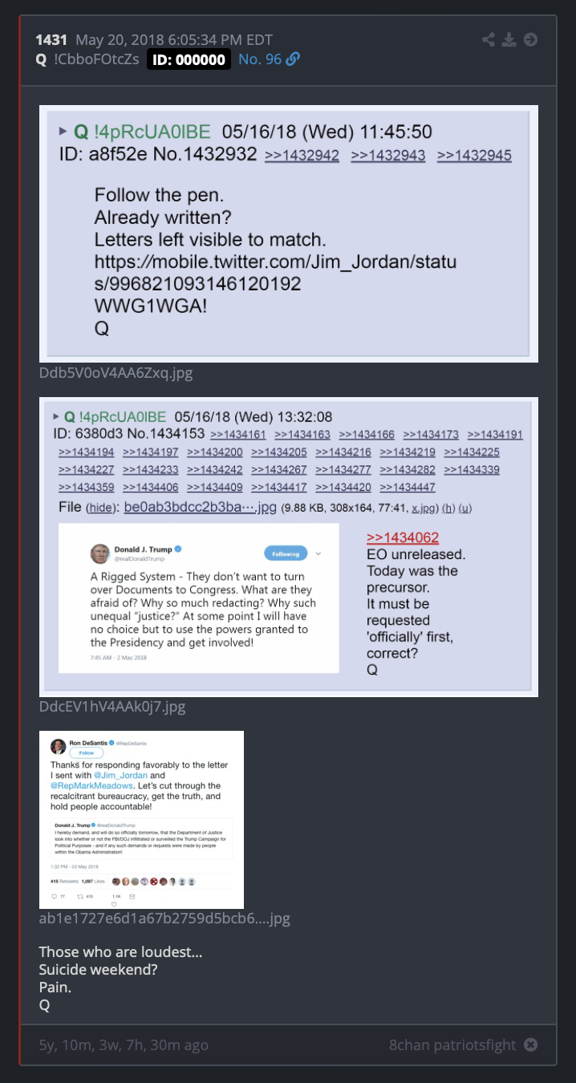Click the chain link icon beside No. 96

[x=293, y=59]
